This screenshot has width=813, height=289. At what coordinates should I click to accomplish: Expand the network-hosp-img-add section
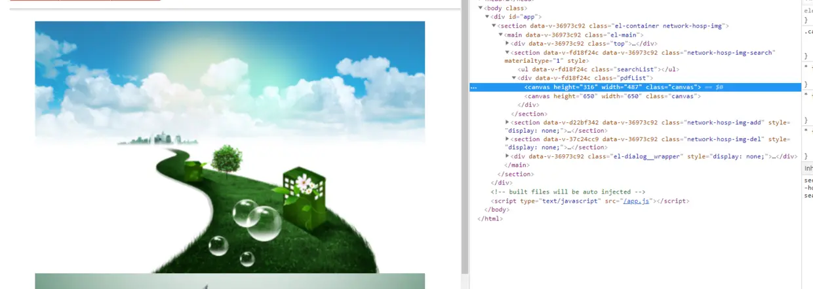(507, 122)
